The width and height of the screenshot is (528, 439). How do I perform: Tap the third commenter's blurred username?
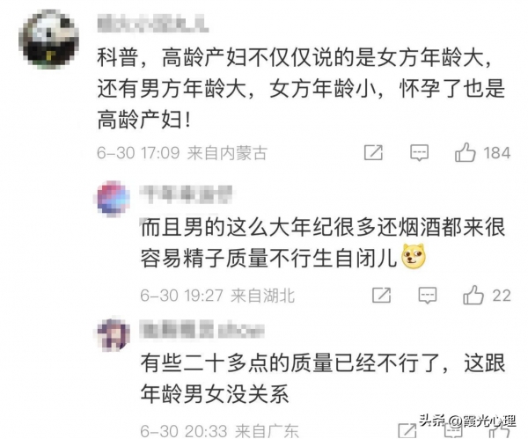pos(202,330)
